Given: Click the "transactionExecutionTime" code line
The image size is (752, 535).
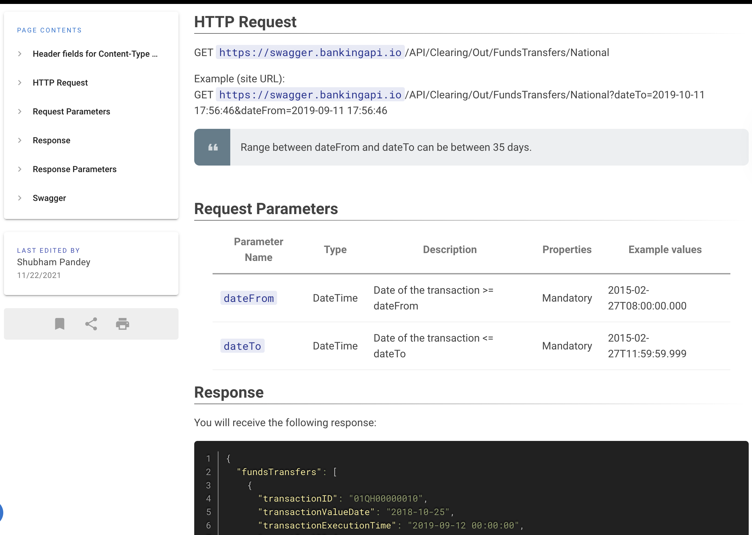Looking at the screenshot, I should coord(391,525).
